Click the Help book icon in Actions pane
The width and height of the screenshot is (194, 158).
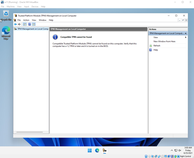(151, 50)
